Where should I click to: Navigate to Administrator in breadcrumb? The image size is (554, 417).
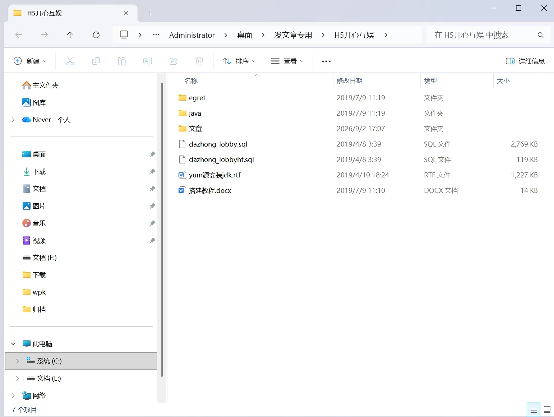click(x=192, y=35)
